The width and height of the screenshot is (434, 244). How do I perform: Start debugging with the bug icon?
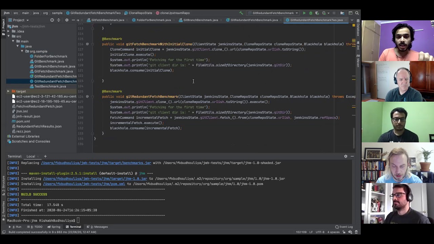coord(311,13)
